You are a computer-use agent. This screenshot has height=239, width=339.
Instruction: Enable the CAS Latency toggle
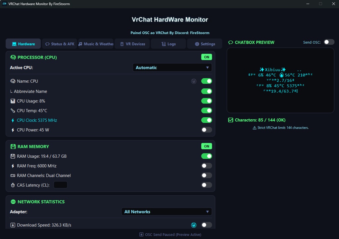[x=207, y=185]
